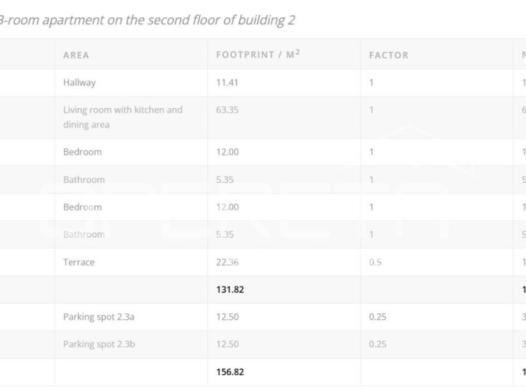526x391 pixels.
Task: Click the bold 156.82 total
Action: click(x=230, y=372)
